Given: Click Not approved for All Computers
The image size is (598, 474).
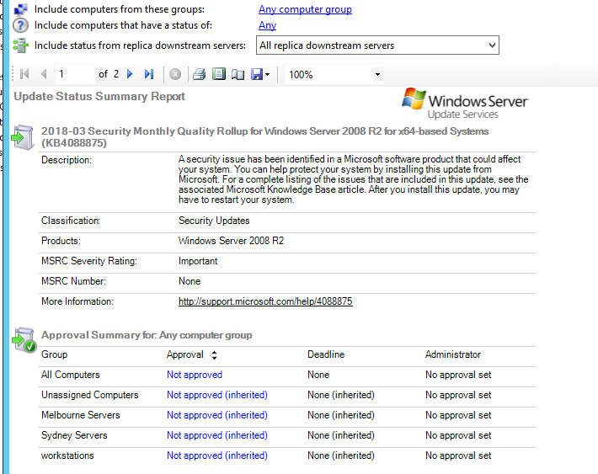Looking at the screenshot, I should [x=195, y=375].
